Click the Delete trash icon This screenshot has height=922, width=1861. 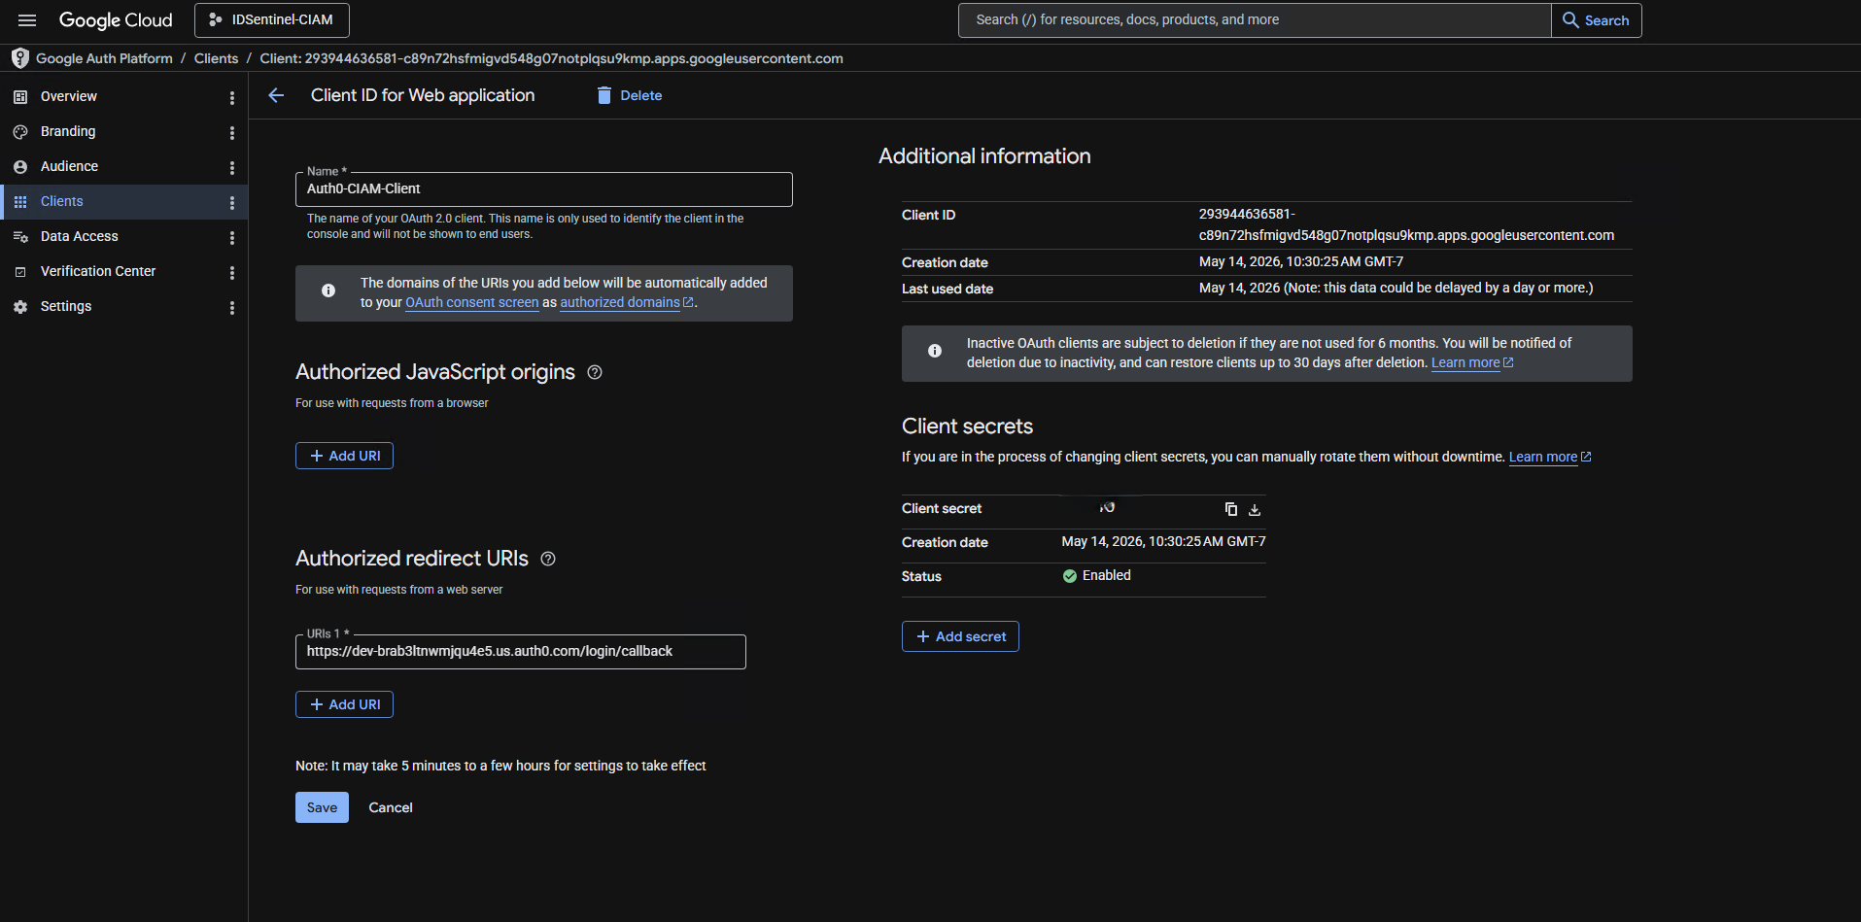604,95
